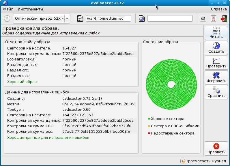Viewport: 230px width, 166px height.
Task: Click the Проверить (Scan) button
Action: pos(216,62)
